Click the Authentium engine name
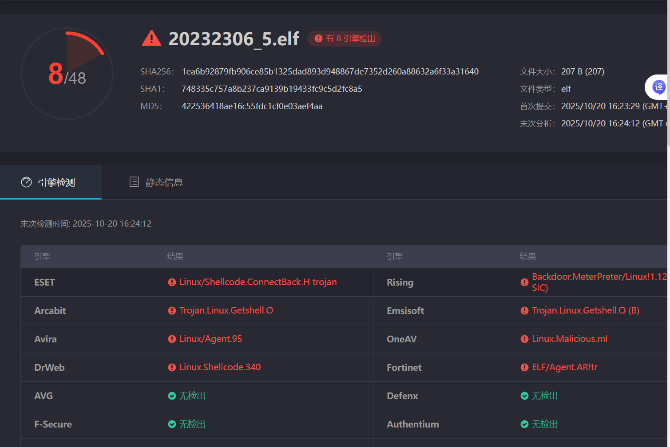670x447 pixels. click(412, 424)
